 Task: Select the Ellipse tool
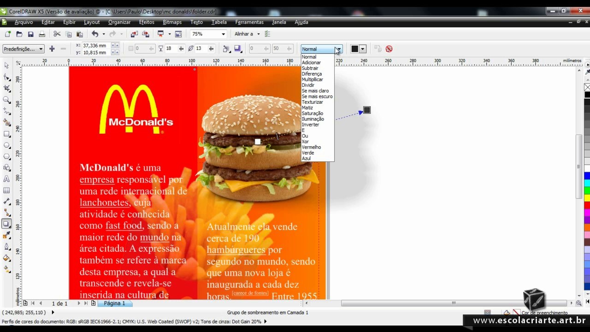click(x=6, y=145)
